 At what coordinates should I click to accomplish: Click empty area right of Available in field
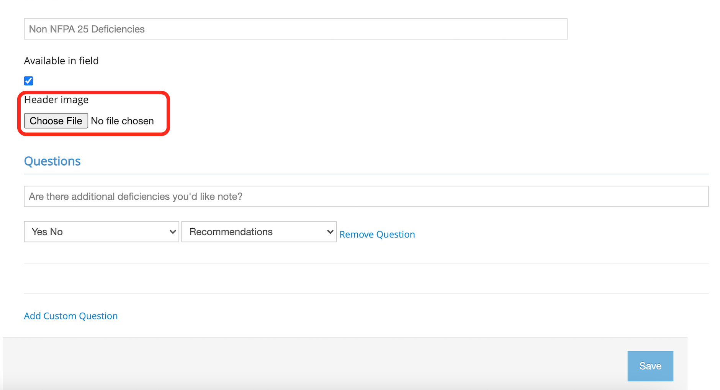click(x=345, y=61)
